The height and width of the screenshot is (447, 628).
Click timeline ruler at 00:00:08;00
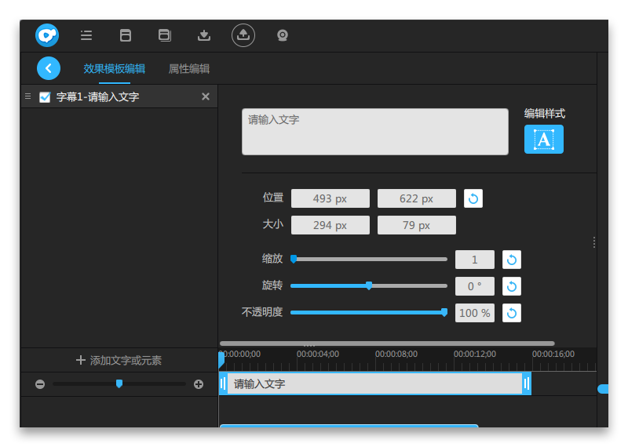click(396, 354)
